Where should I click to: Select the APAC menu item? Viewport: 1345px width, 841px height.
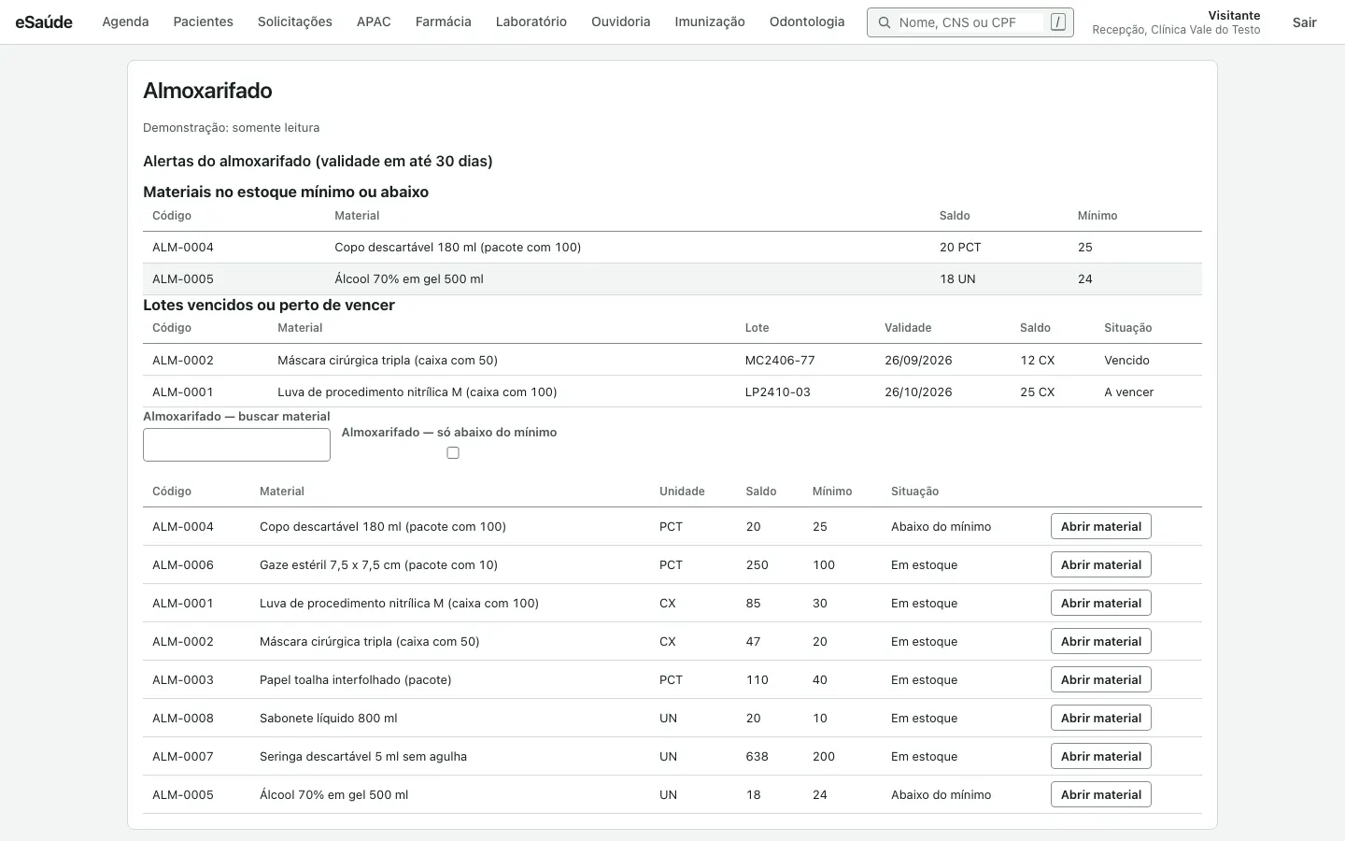[374, 21]
